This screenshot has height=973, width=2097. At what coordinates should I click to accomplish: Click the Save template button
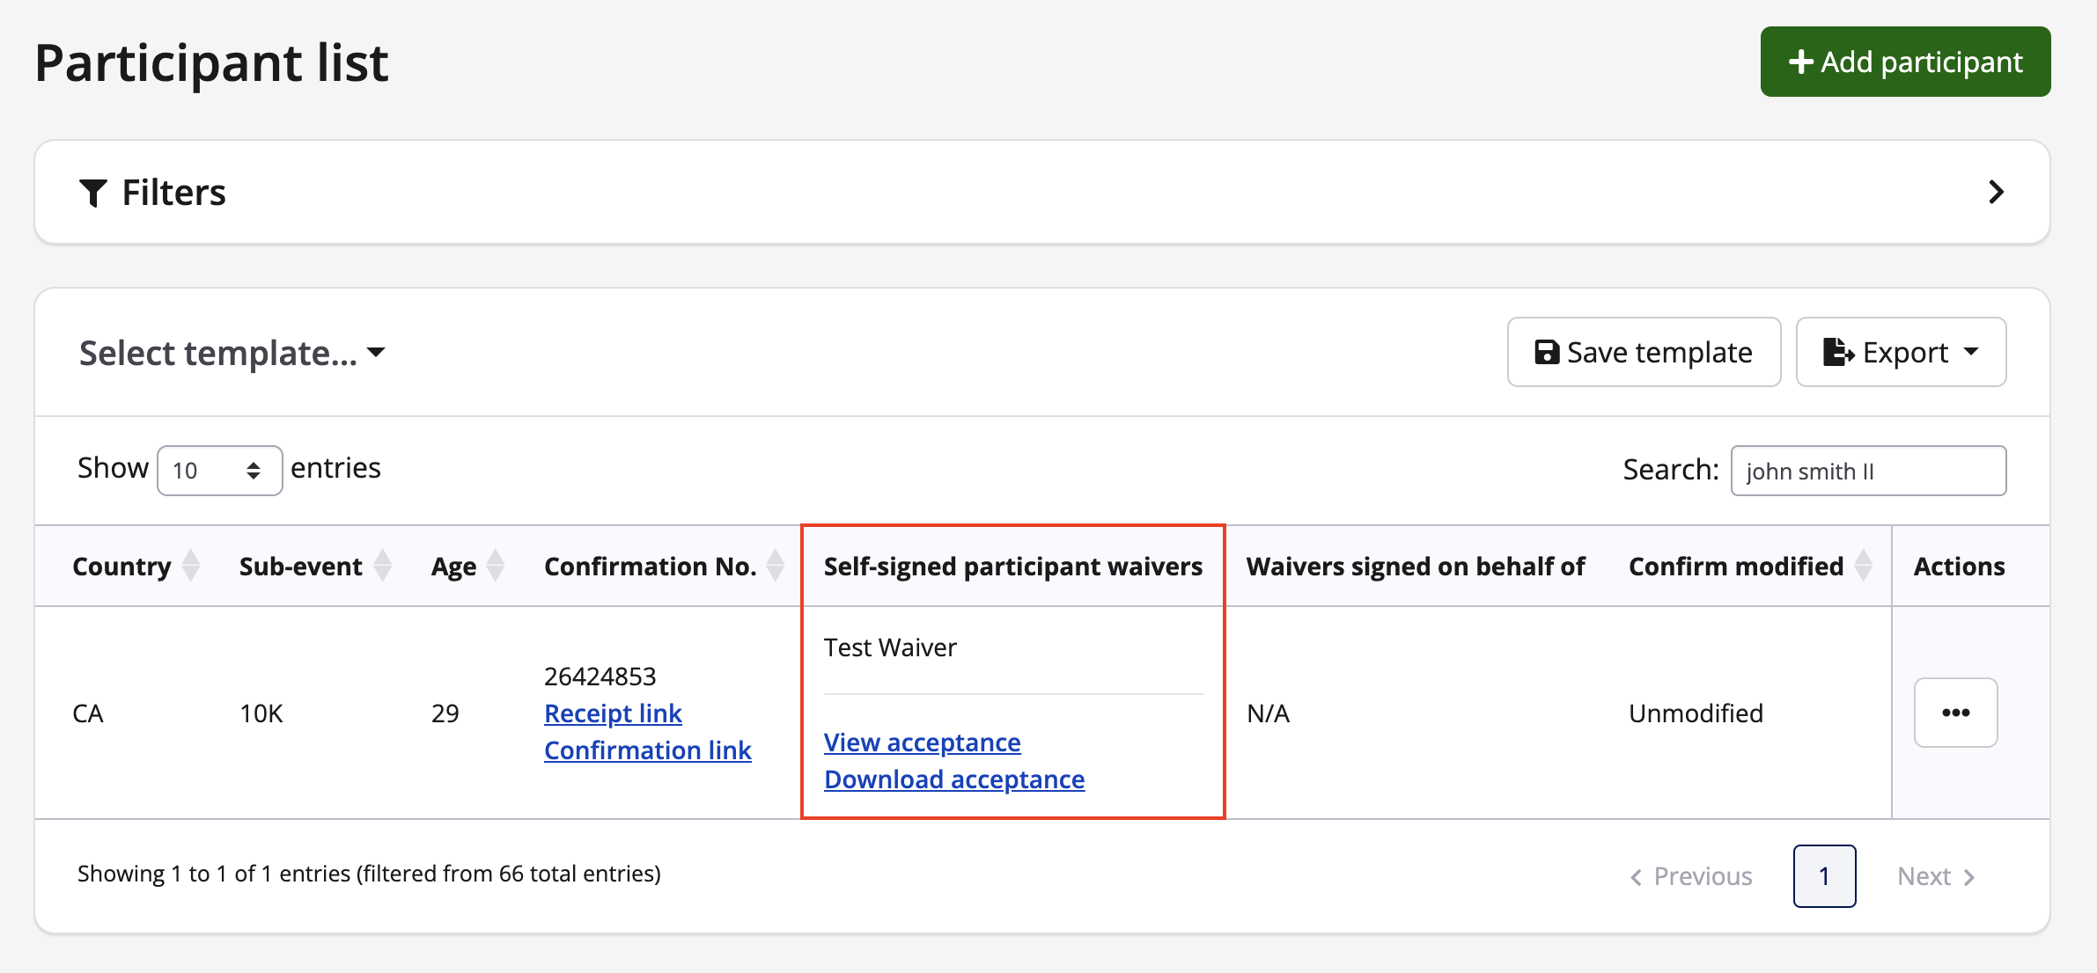coord(1643,353)
